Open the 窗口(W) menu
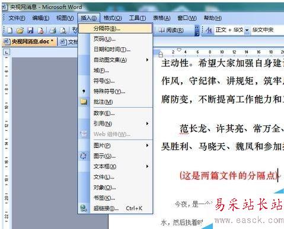Screen dimensions: 284x229 [187, 18]
